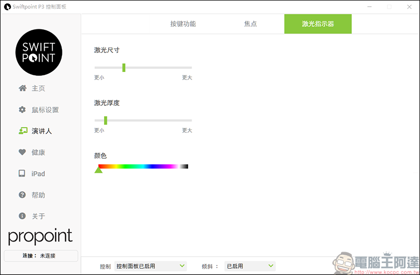
Task: Click the 更大 label under 激光尺寸
Action: [x=187, y=78]
